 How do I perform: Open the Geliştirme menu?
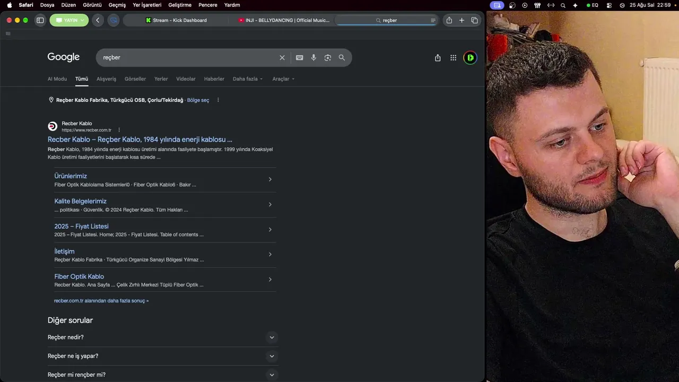pos(180,5)
